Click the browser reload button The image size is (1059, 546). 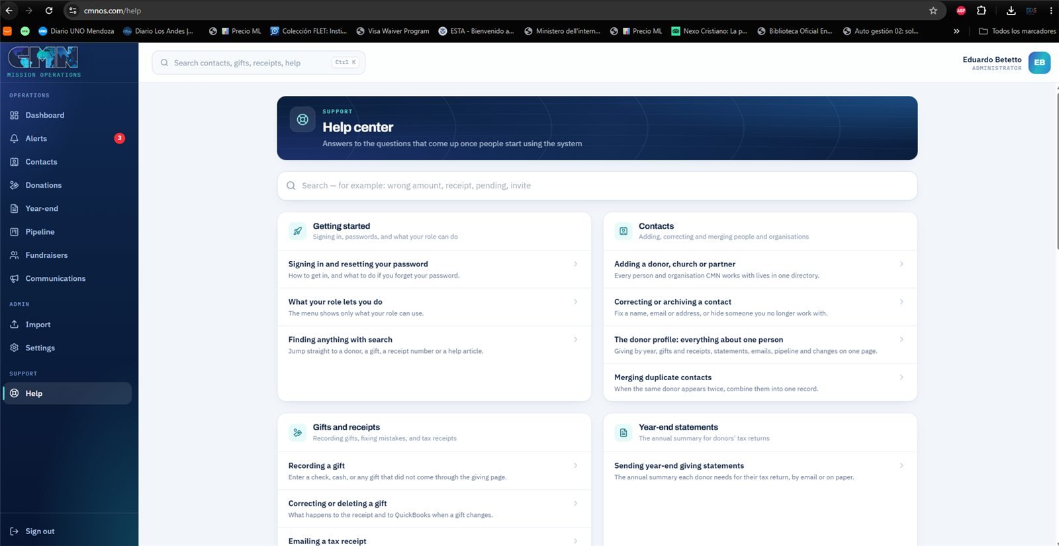49,11
